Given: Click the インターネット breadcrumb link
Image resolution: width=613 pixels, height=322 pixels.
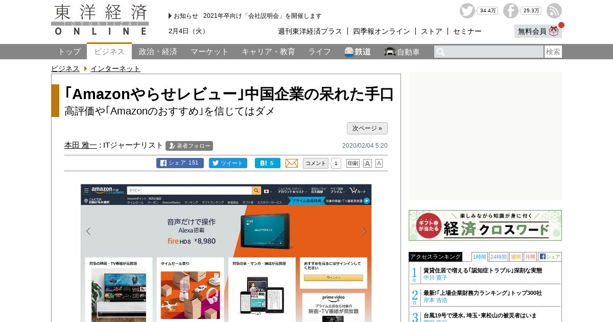Looking at the screenshot, I should (x=115, y=68).
